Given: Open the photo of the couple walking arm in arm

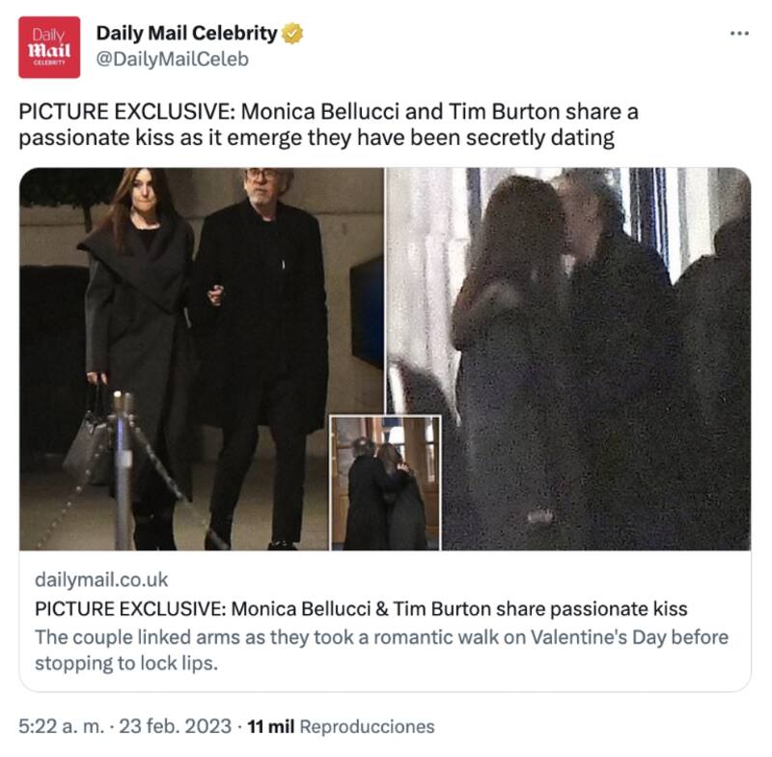Looking at the screenshot, I should coord(201,358).
